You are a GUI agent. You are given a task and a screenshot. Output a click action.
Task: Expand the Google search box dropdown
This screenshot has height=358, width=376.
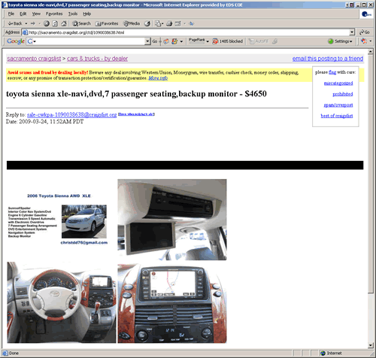point(147,41)
